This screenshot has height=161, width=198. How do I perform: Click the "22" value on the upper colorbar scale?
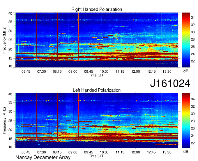(193, 61)
